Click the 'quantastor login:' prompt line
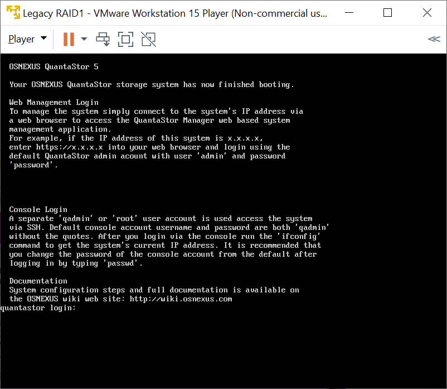This screenshot has width=447, height=389. [x=38, y=308]
